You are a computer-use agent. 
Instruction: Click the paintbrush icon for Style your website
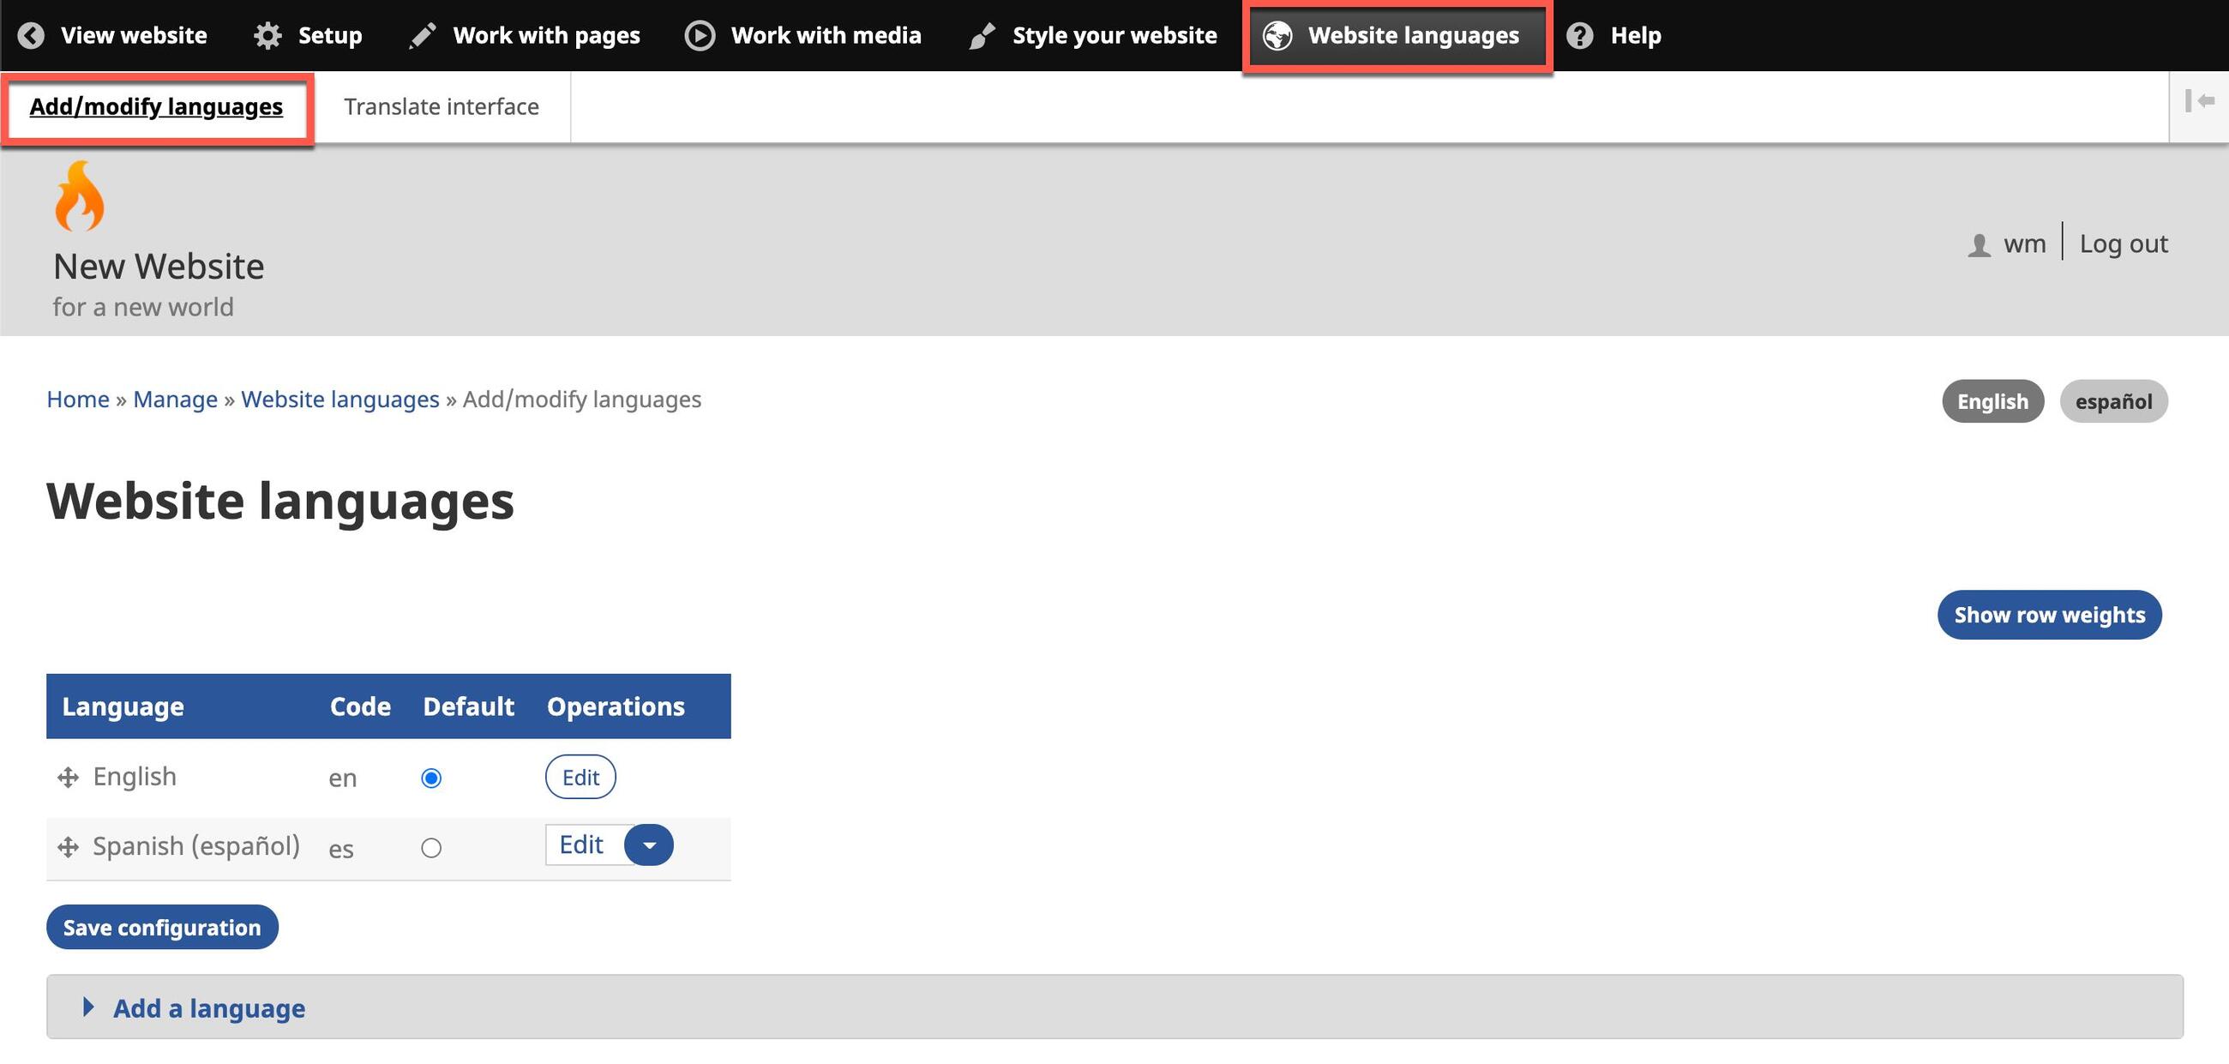click(982, 35)
